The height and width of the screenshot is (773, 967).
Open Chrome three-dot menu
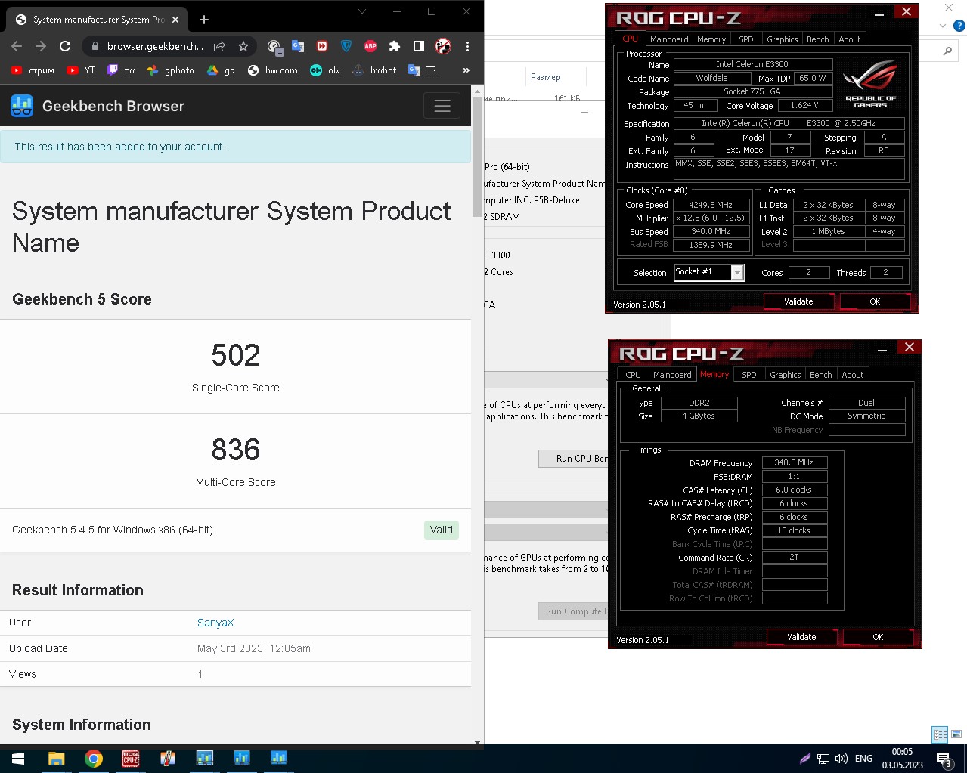click(467, 46)
